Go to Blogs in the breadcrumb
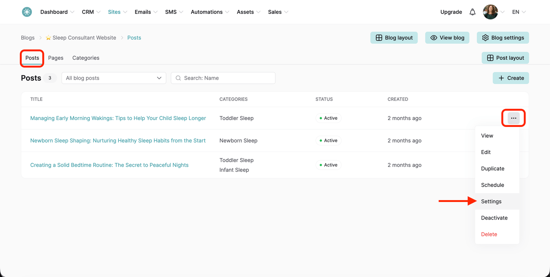The height and width of the screenshot is (277, 550). coord(27,38)
